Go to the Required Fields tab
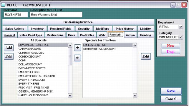This screenshot has height=106, width=189. tap(61, 28)
